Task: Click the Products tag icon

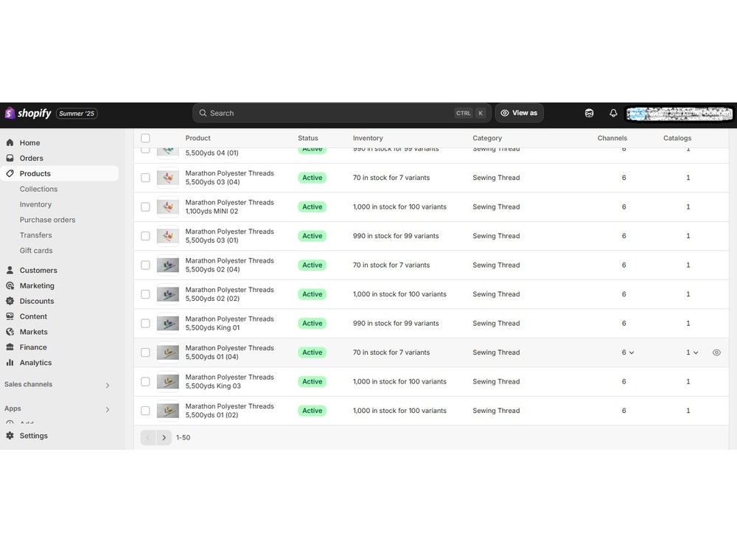Action: [10, 173]
